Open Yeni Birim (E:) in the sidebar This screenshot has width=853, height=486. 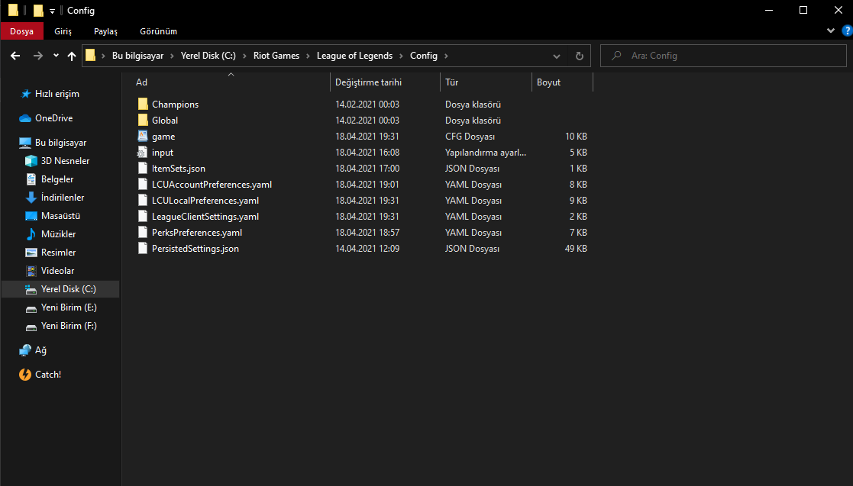click(69, 307)
